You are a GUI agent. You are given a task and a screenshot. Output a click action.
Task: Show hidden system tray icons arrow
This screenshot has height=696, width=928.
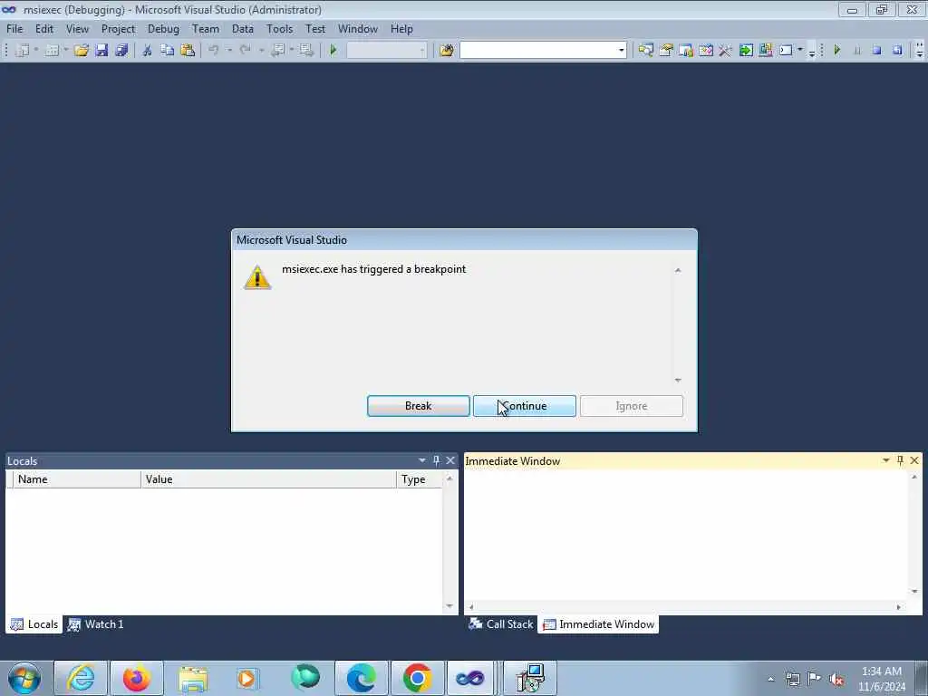point(770,679)
